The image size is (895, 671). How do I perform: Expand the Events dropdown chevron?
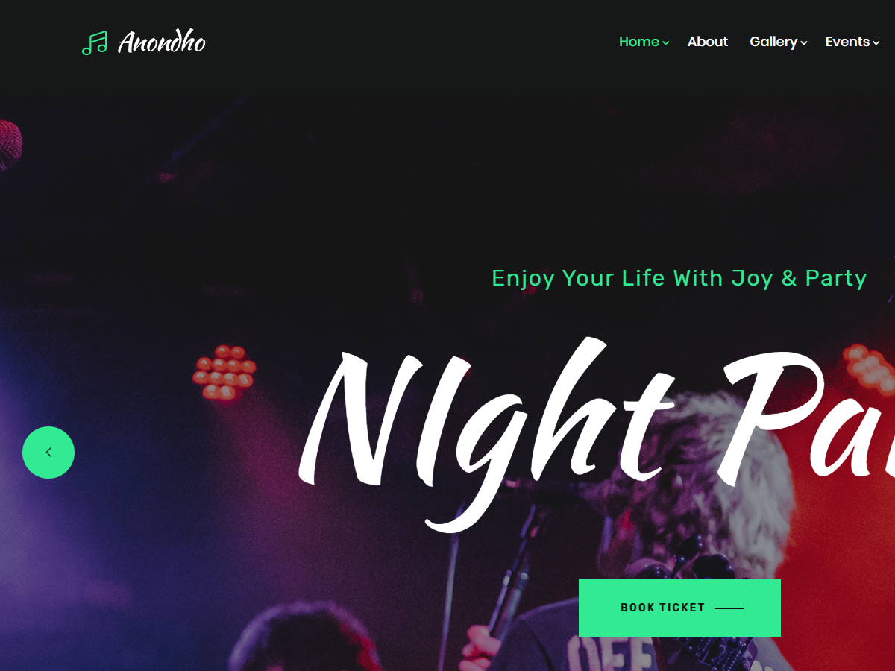pos(876,43)
